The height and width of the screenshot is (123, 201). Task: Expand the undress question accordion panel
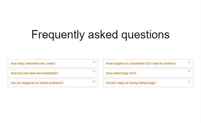point(148,64)
